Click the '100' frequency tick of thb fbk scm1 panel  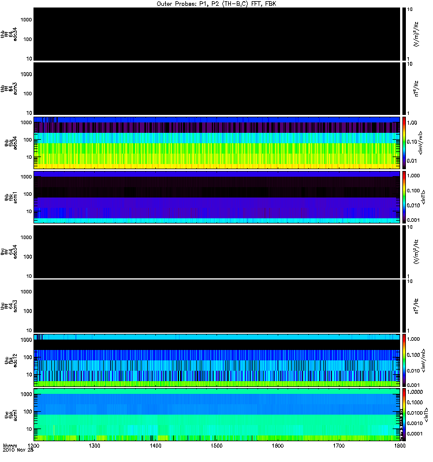[x=28, y=194]
